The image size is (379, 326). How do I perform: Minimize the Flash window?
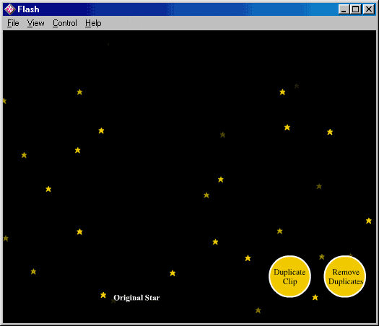click(x=344, y=9)
